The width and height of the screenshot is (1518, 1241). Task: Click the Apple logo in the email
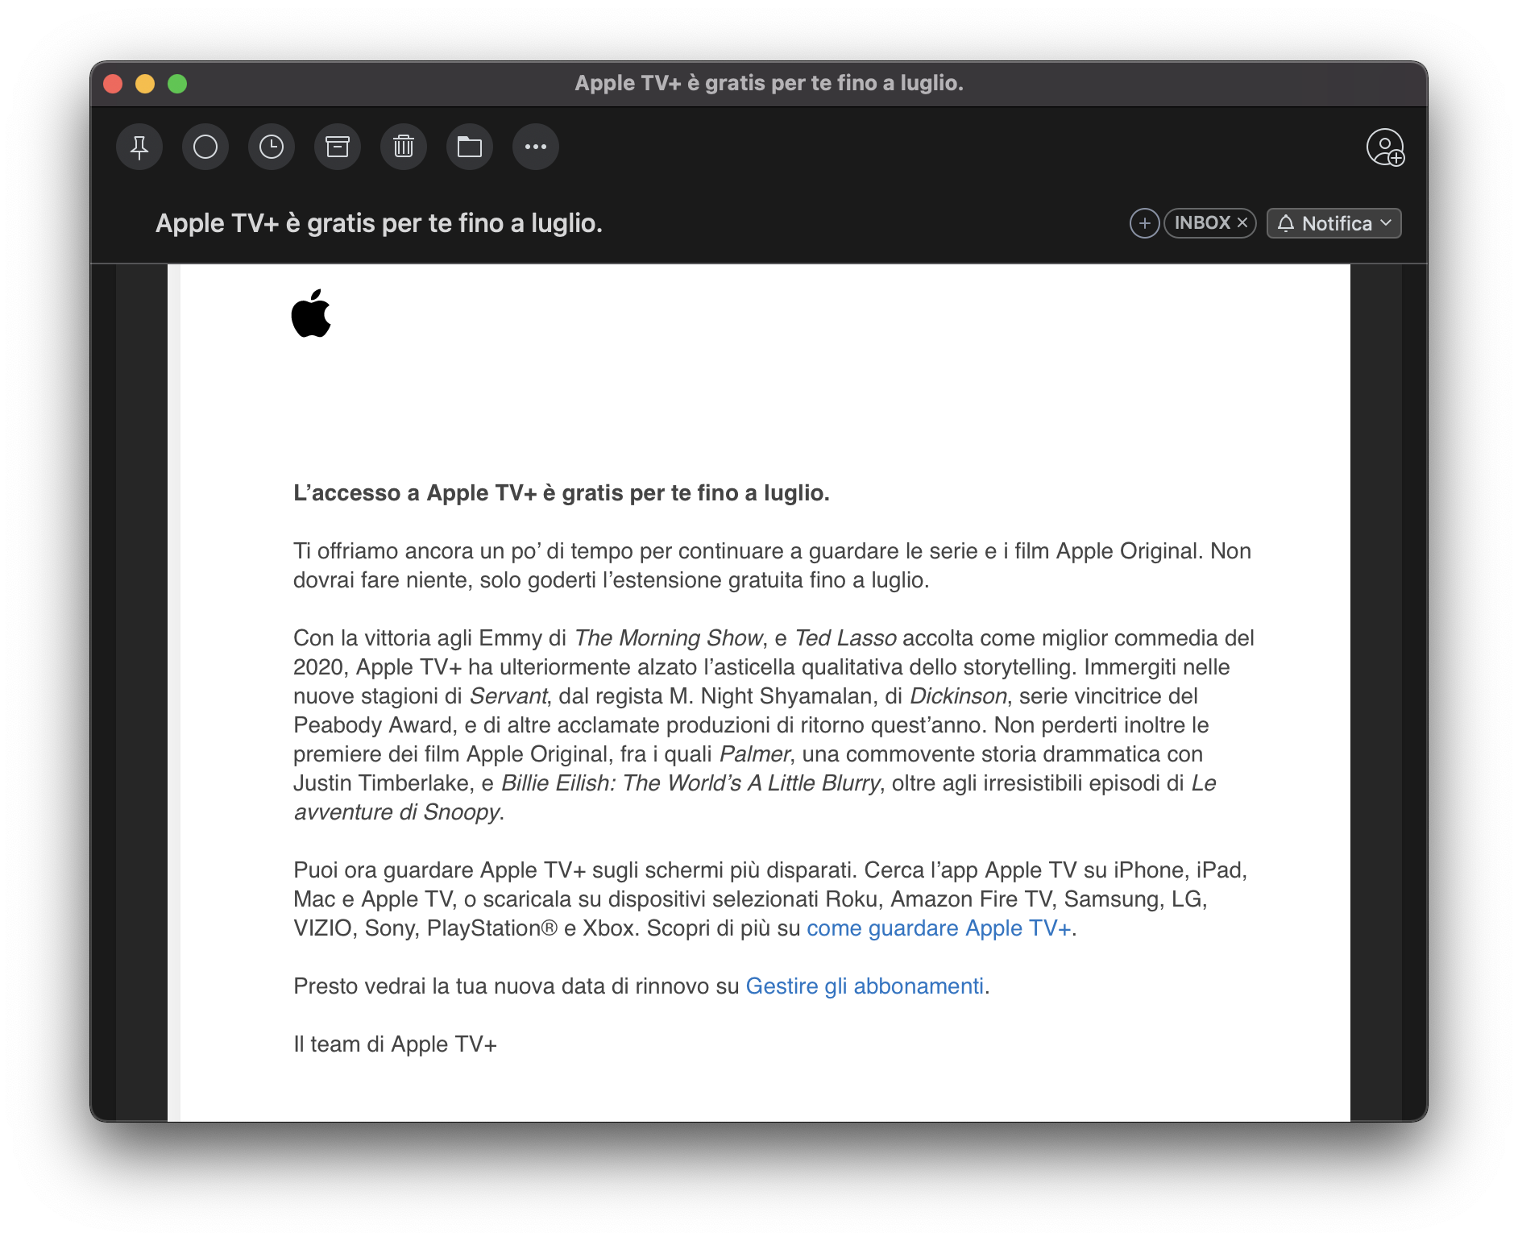pos(311,313)
